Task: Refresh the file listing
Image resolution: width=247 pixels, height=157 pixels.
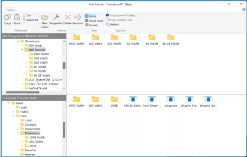Action: point(112,24)
